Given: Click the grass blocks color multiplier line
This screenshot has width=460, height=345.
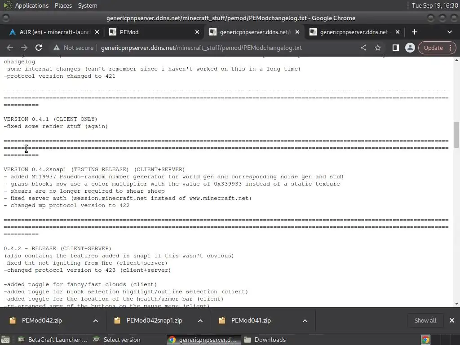Looking at the screenshot, I should tap(172, 184).
